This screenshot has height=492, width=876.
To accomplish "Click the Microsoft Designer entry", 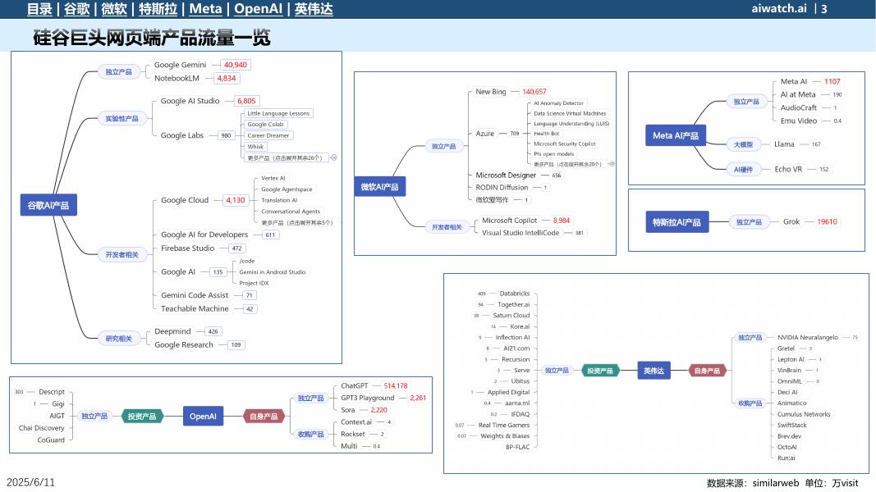I will [506, 175].
